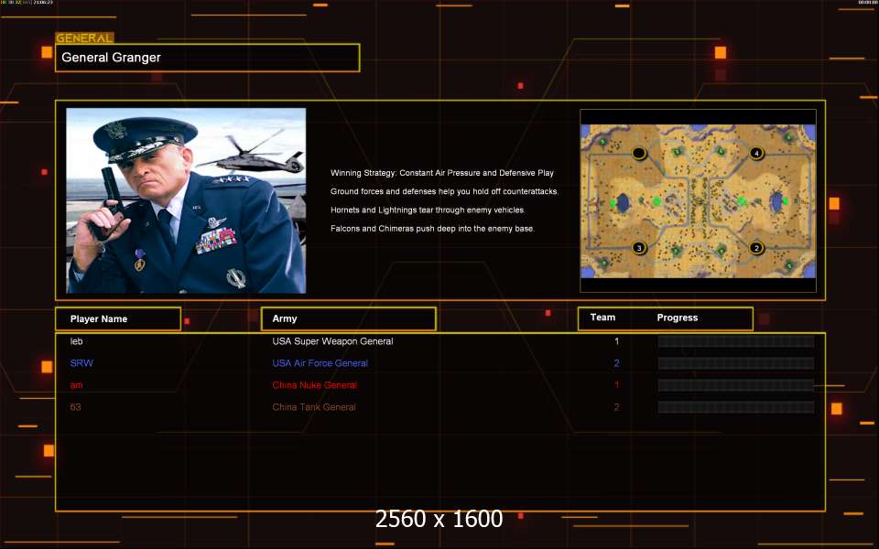Click team number for player SRW
This screenshot has height=549, width=879.
click(x=616, y=363)
